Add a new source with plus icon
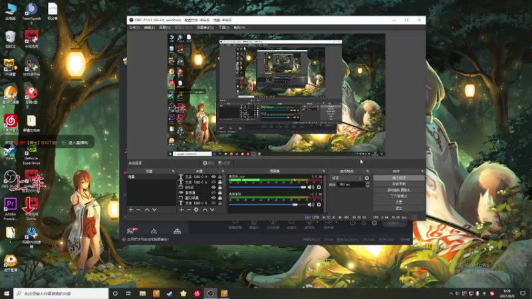This screenshot has height=299, width=532. [x=182, y=210]
